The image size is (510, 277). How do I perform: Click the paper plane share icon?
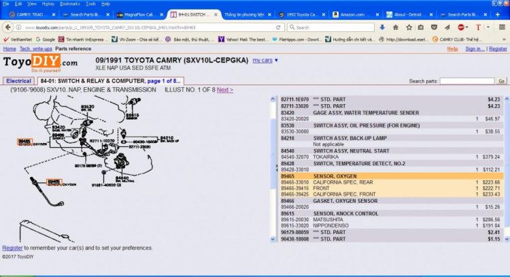pyautogui.click(x=447, y=27)
